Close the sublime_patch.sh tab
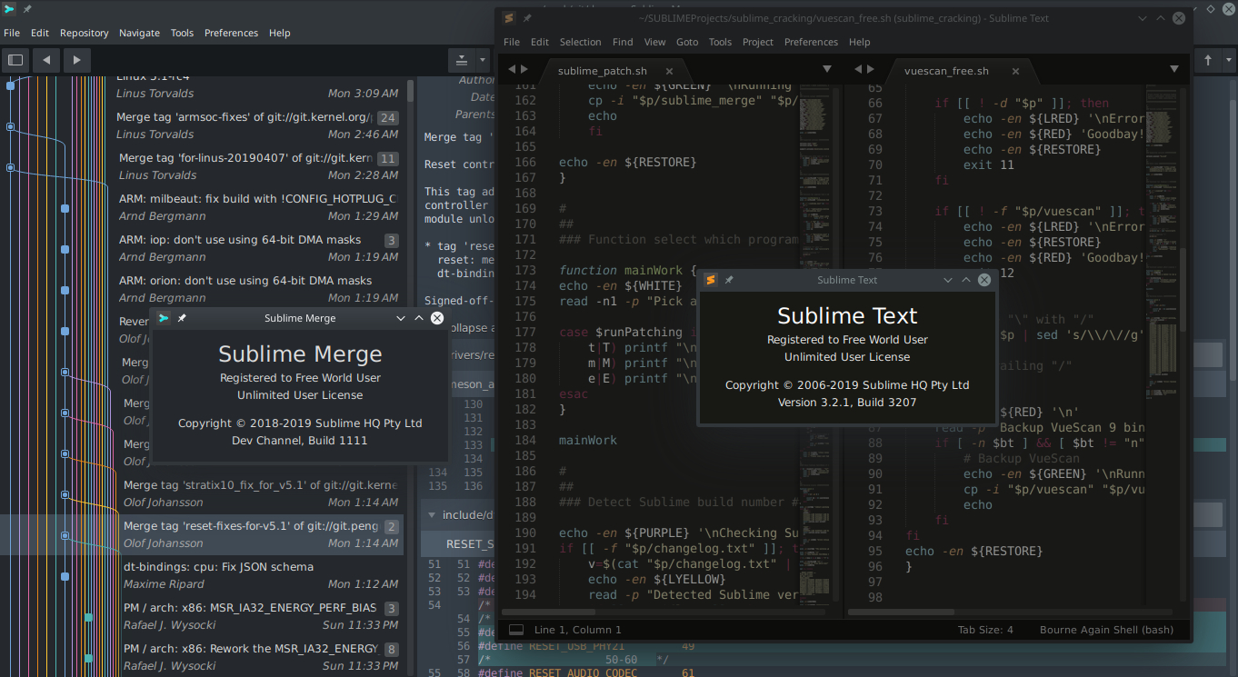The image size is (1238, 677). pyautogui.click(x=669, y=71)
